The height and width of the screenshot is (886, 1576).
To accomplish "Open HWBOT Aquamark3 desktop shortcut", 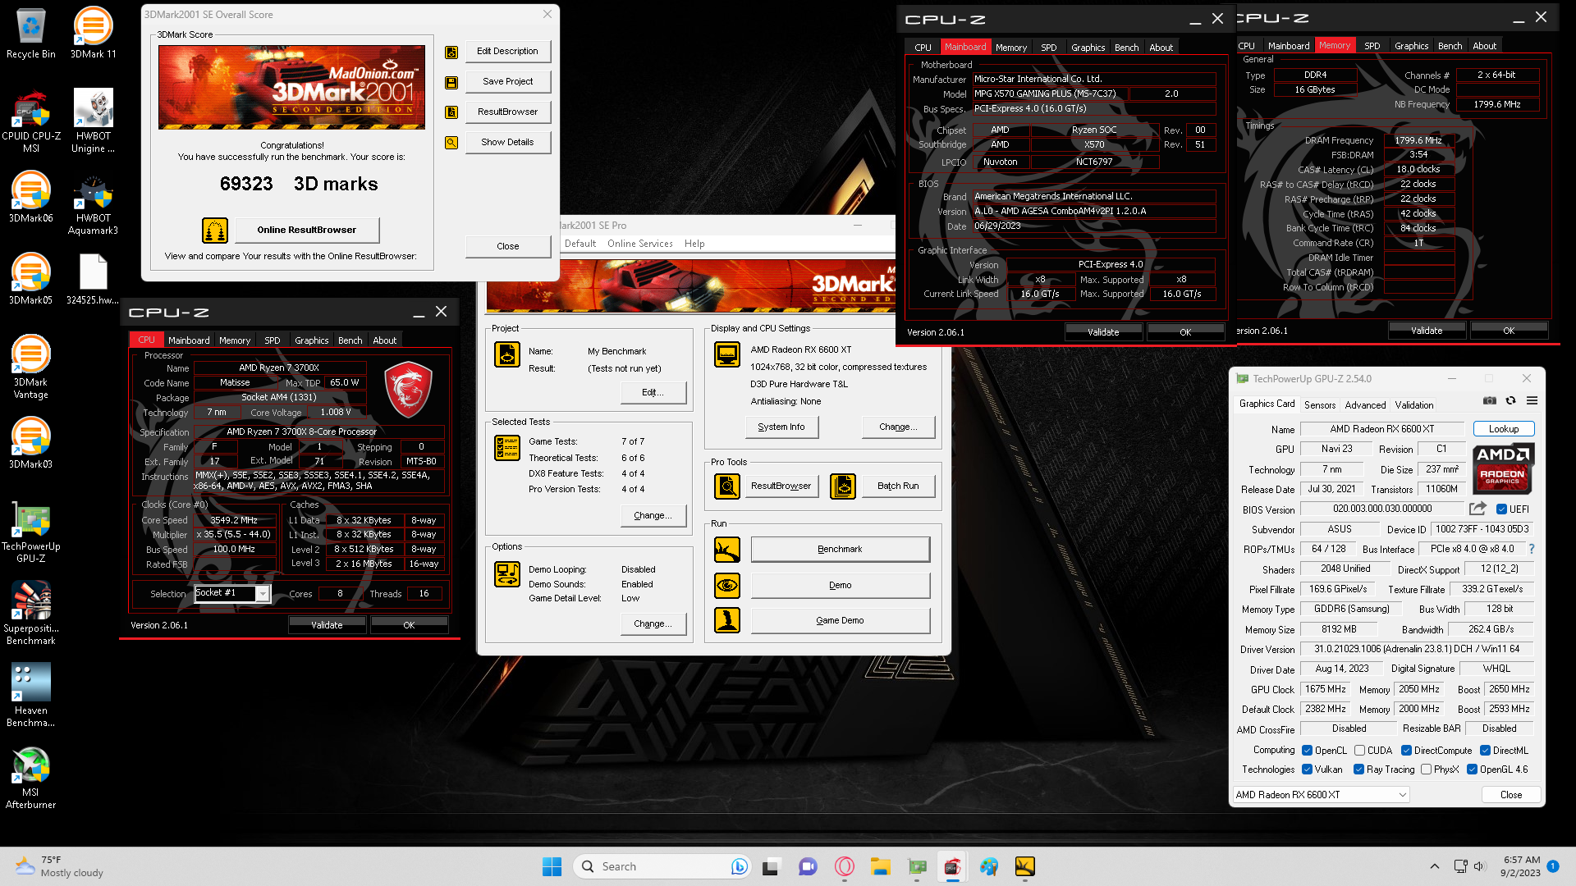I will coord(93,204).
